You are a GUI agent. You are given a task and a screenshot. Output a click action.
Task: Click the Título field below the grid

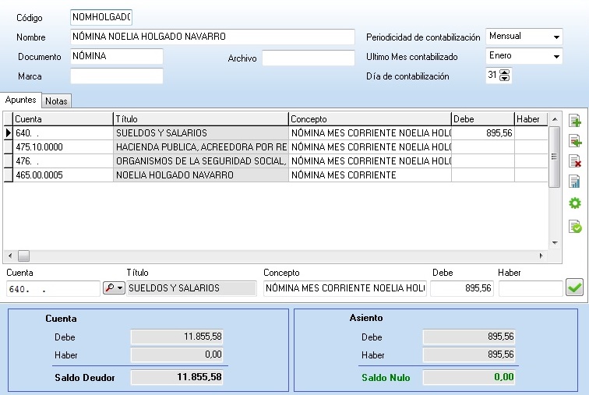coord(192,288)
